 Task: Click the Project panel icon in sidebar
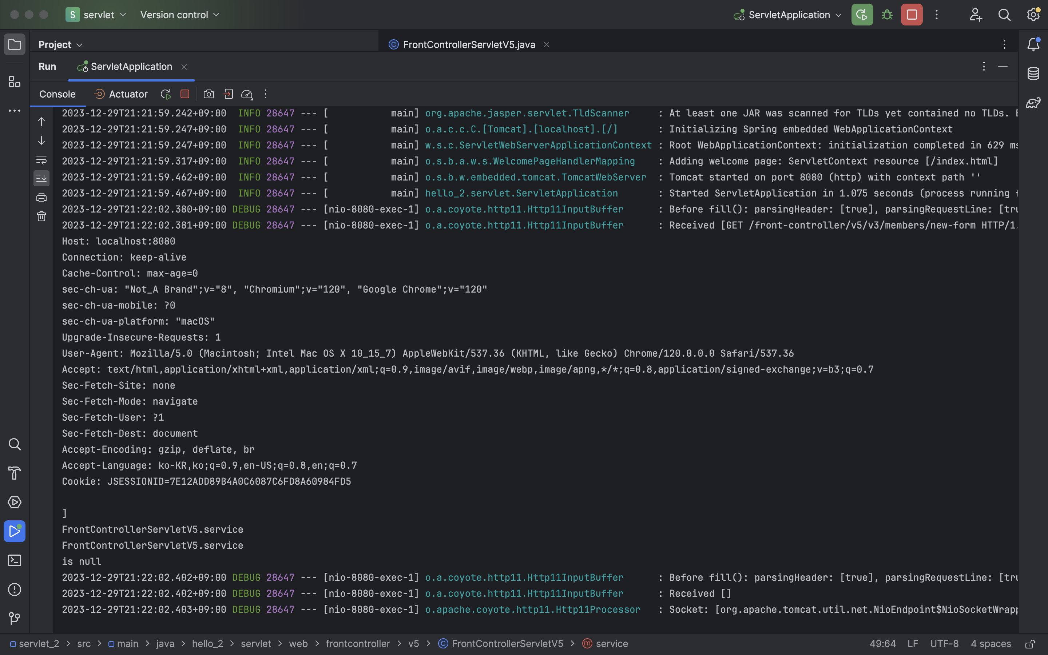point(14,44)
